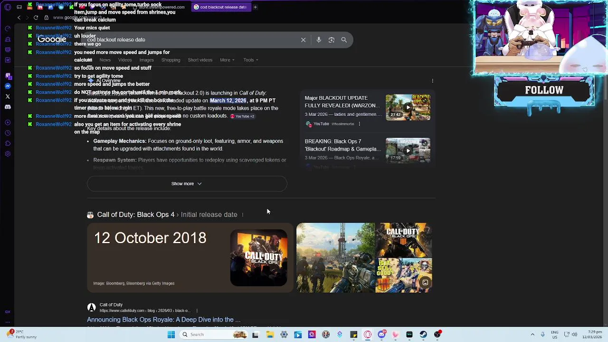Launch Steam from the taskbar

click(x=423, y=334)
